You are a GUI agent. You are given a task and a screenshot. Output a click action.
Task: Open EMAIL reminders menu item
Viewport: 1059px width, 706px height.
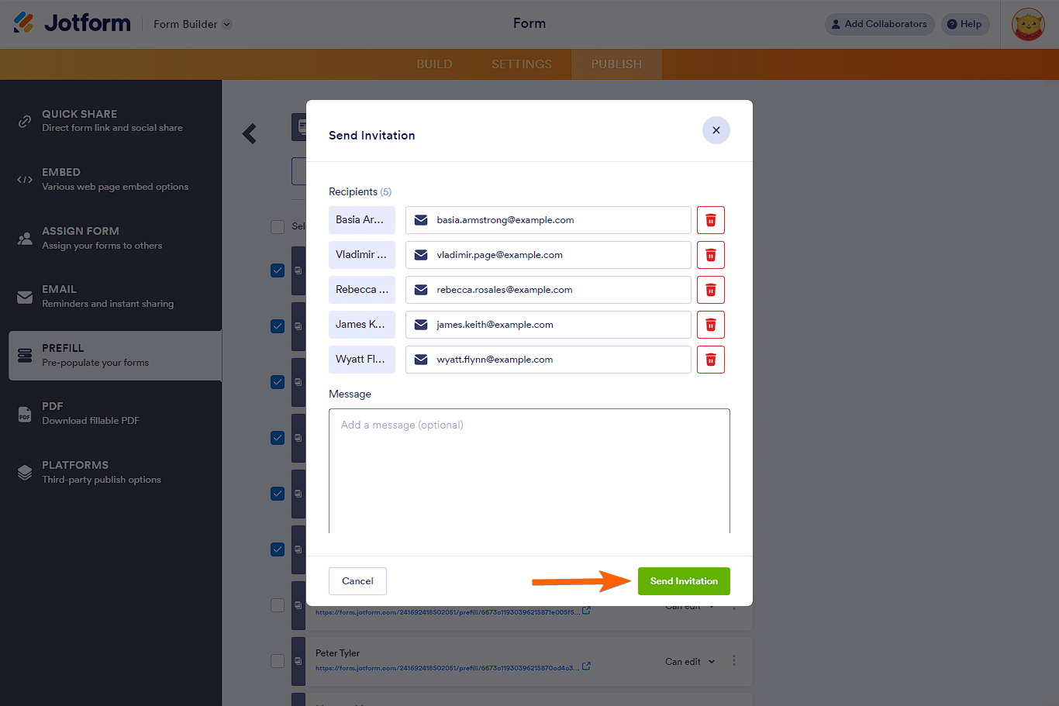[111, 297]
